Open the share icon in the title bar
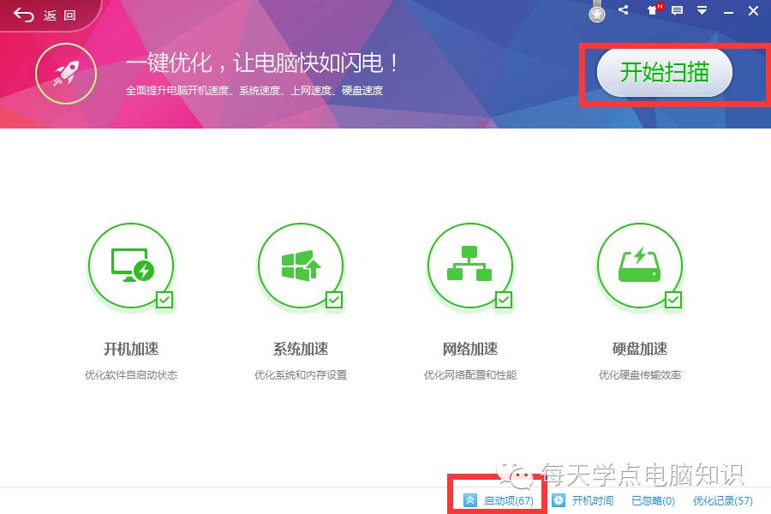Image resolution: width=771 pixels, height=514 pixels. (623, 10)
